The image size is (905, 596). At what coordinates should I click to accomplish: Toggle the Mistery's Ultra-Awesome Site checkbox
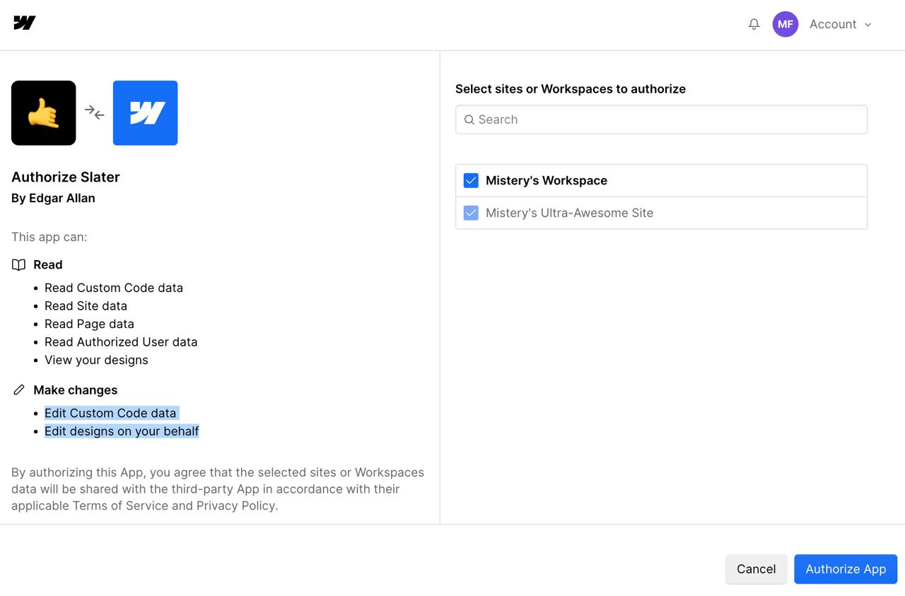(x=471, y=213)
